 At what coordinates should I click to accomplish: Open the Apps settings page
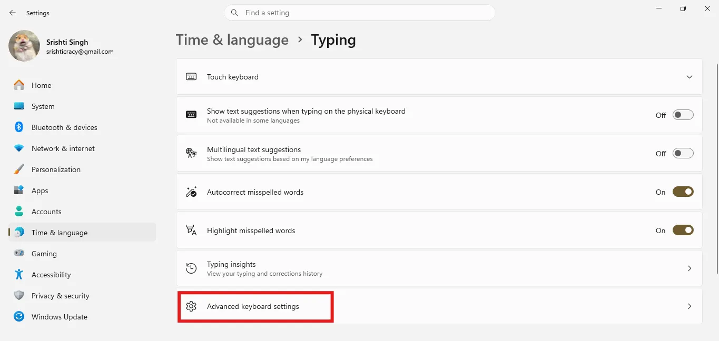(82, 190)
